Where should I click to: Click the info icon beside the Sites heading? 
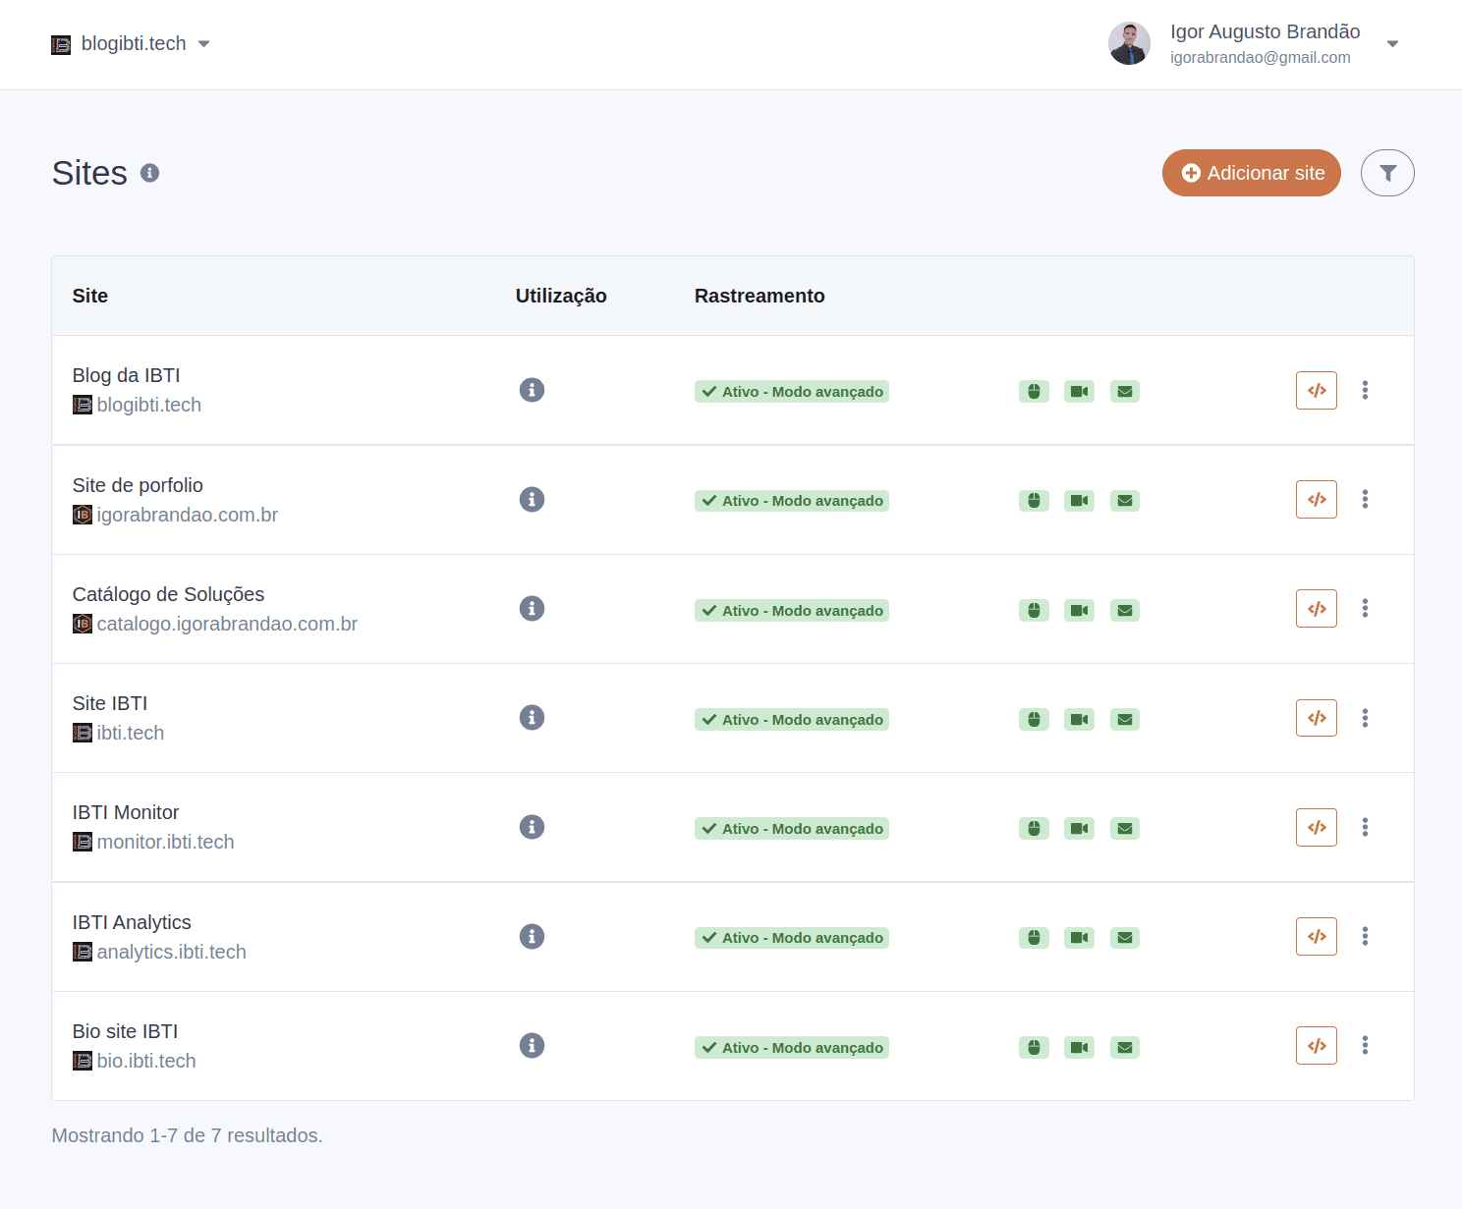(149, 172)
